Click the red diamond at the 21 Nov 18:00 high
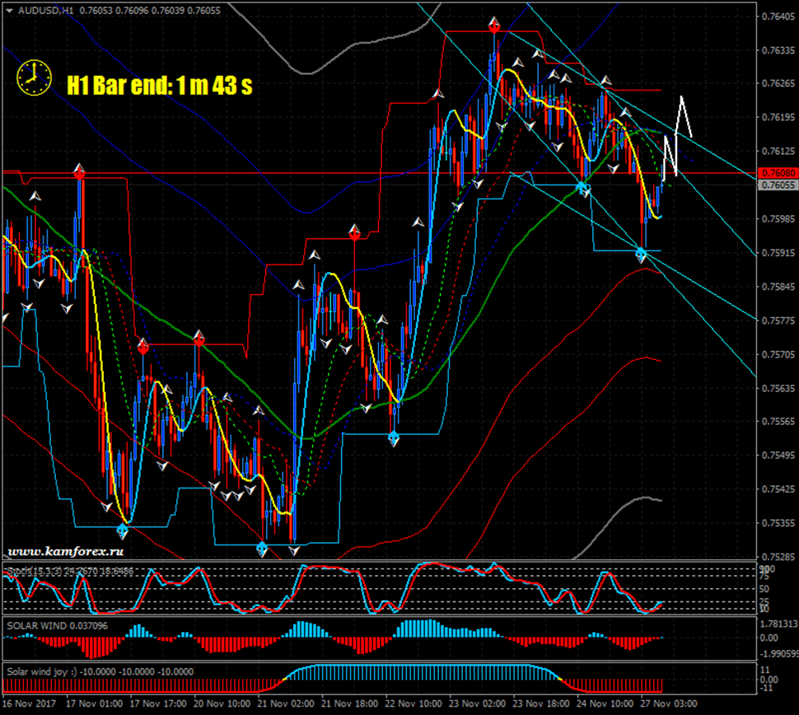 355,234
